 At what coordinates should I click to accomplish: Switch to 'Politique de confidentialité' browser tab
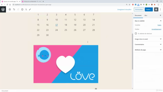(x=31, y=2)
